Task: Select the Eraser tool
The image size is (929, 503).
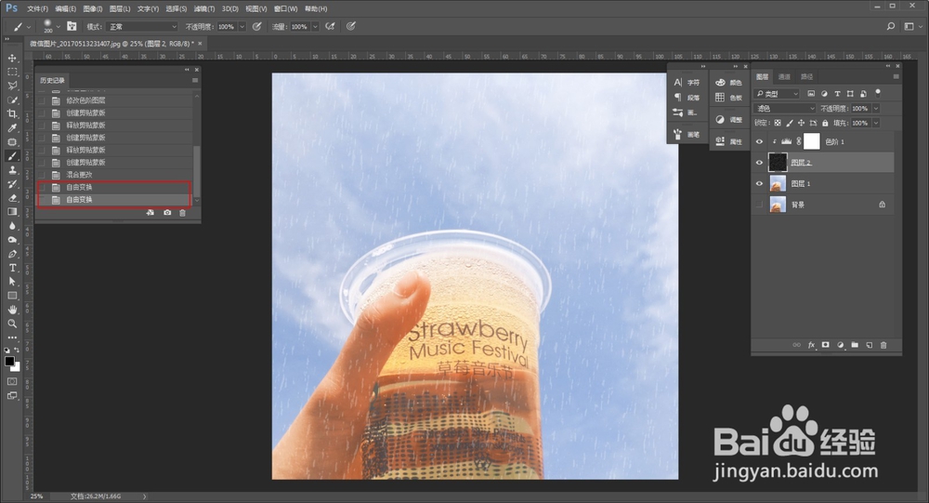Action: click(x=12, y=198)
